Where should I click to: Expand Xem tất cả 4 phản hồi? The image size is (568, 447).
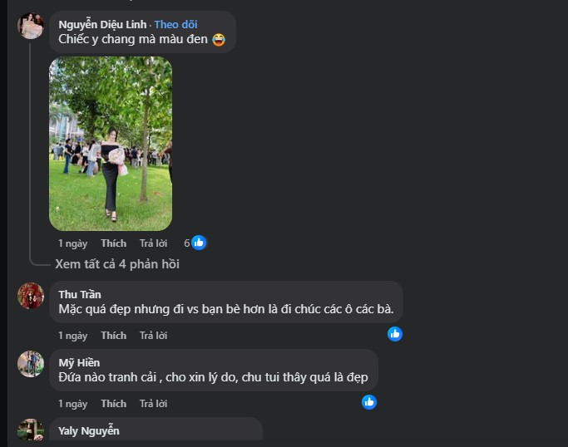[x=117, y=264]
